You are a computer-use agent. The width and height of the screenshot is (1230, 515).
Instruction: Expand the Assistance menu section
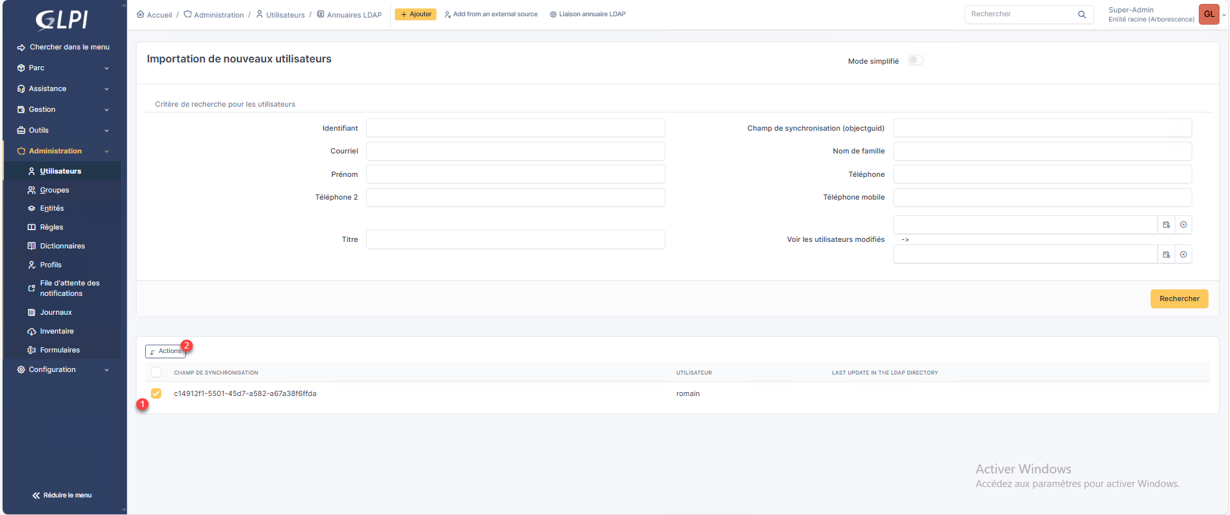(x=63, y=88)
